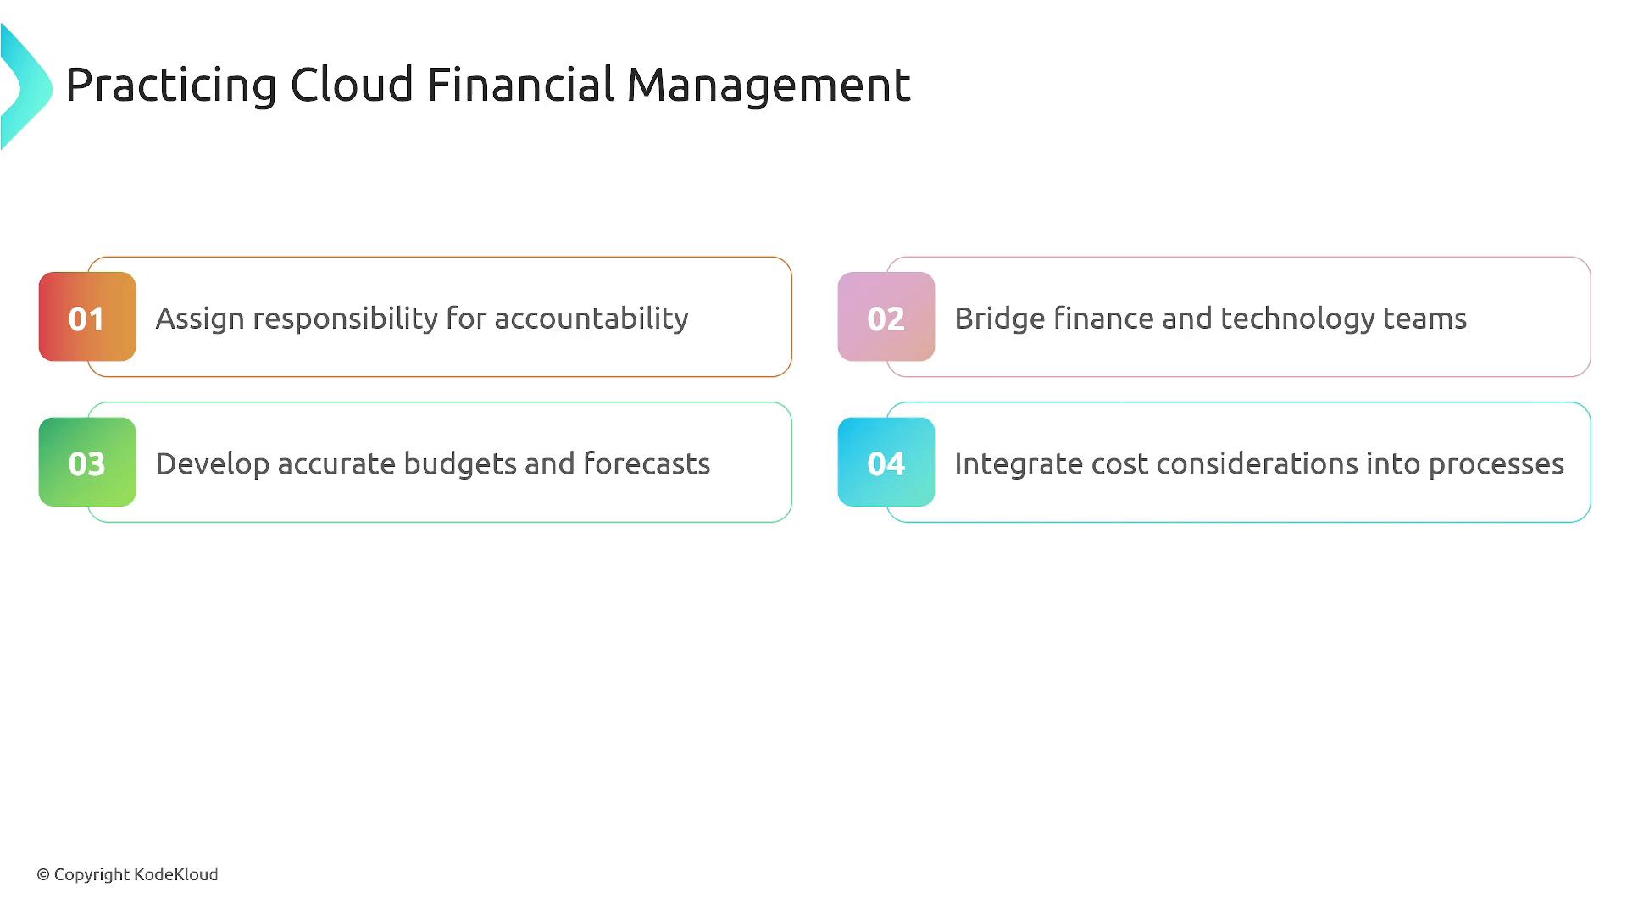Select the pink 02 number badge
The height and width of the screenshot is (915, 1627).
coord(886,317)
